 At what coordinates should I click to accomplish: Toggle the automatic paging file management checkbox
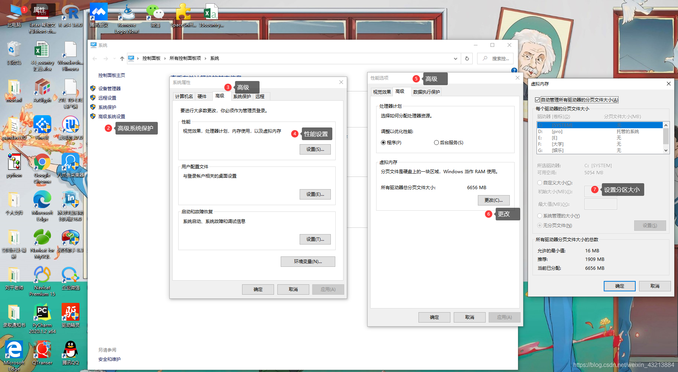pyautogui.click(x=537, y=100)
